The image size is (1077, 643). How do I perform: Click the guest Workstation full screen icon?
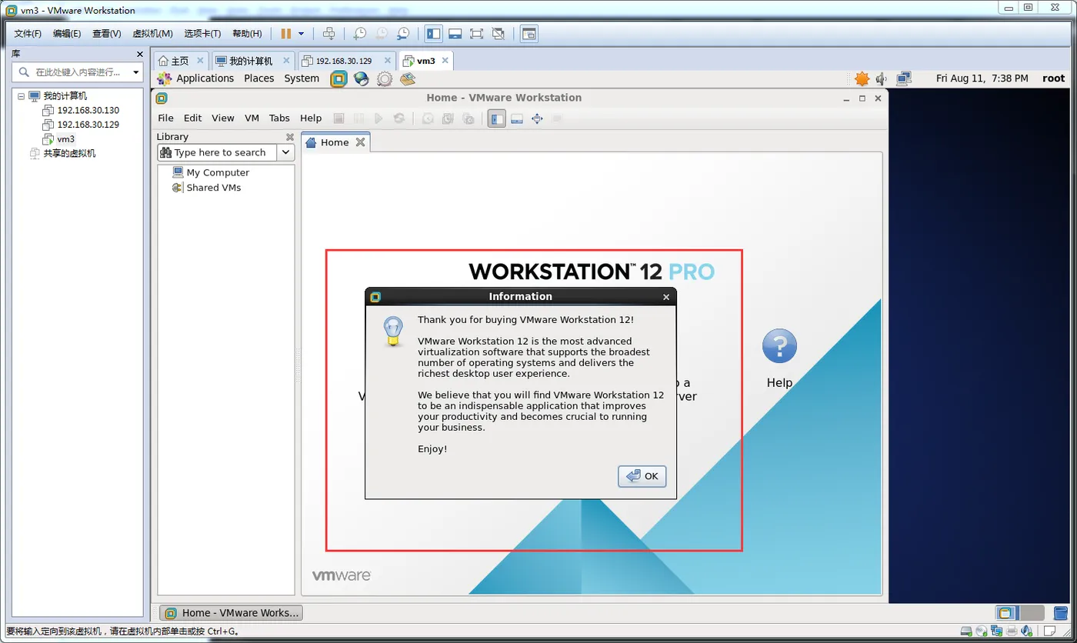click(537, 118)
